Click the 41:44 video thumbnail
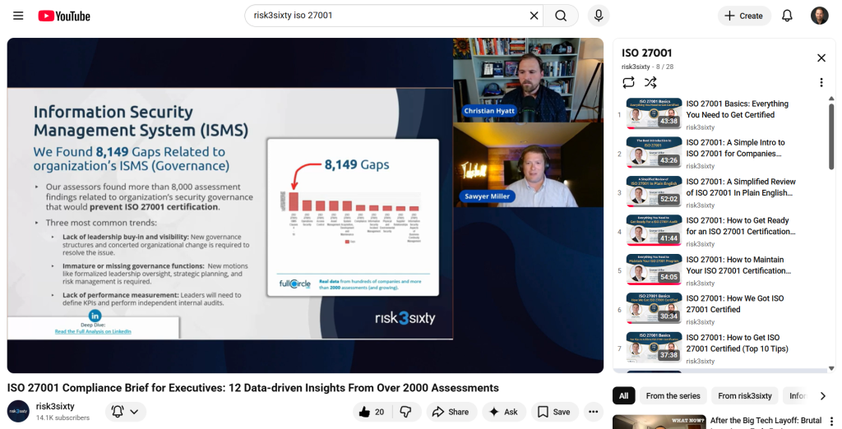The width and height of the screenshot is (842, 429). (654, 230)
